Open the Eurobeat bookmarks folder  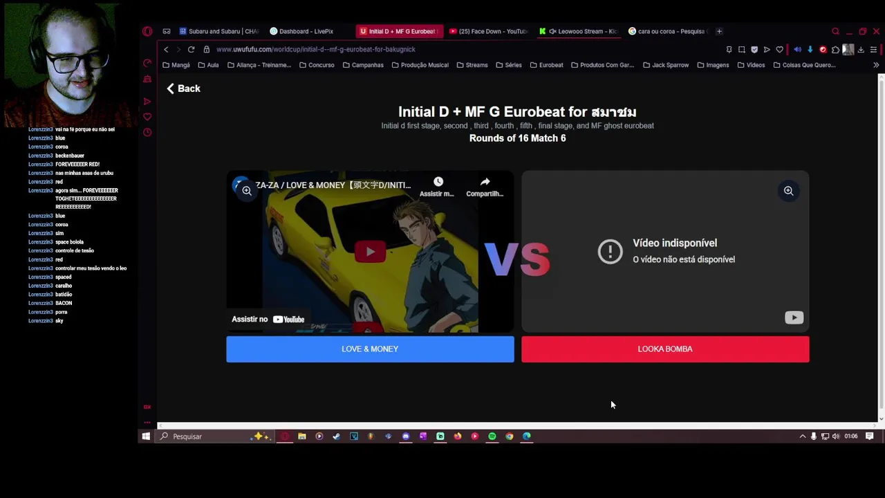click(x=546, y=65)
